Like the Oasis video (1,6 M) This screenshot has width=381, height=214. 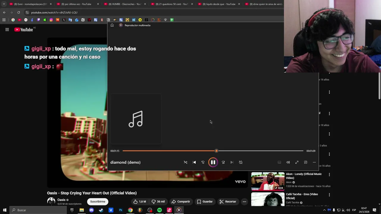[x=140, y=202]
